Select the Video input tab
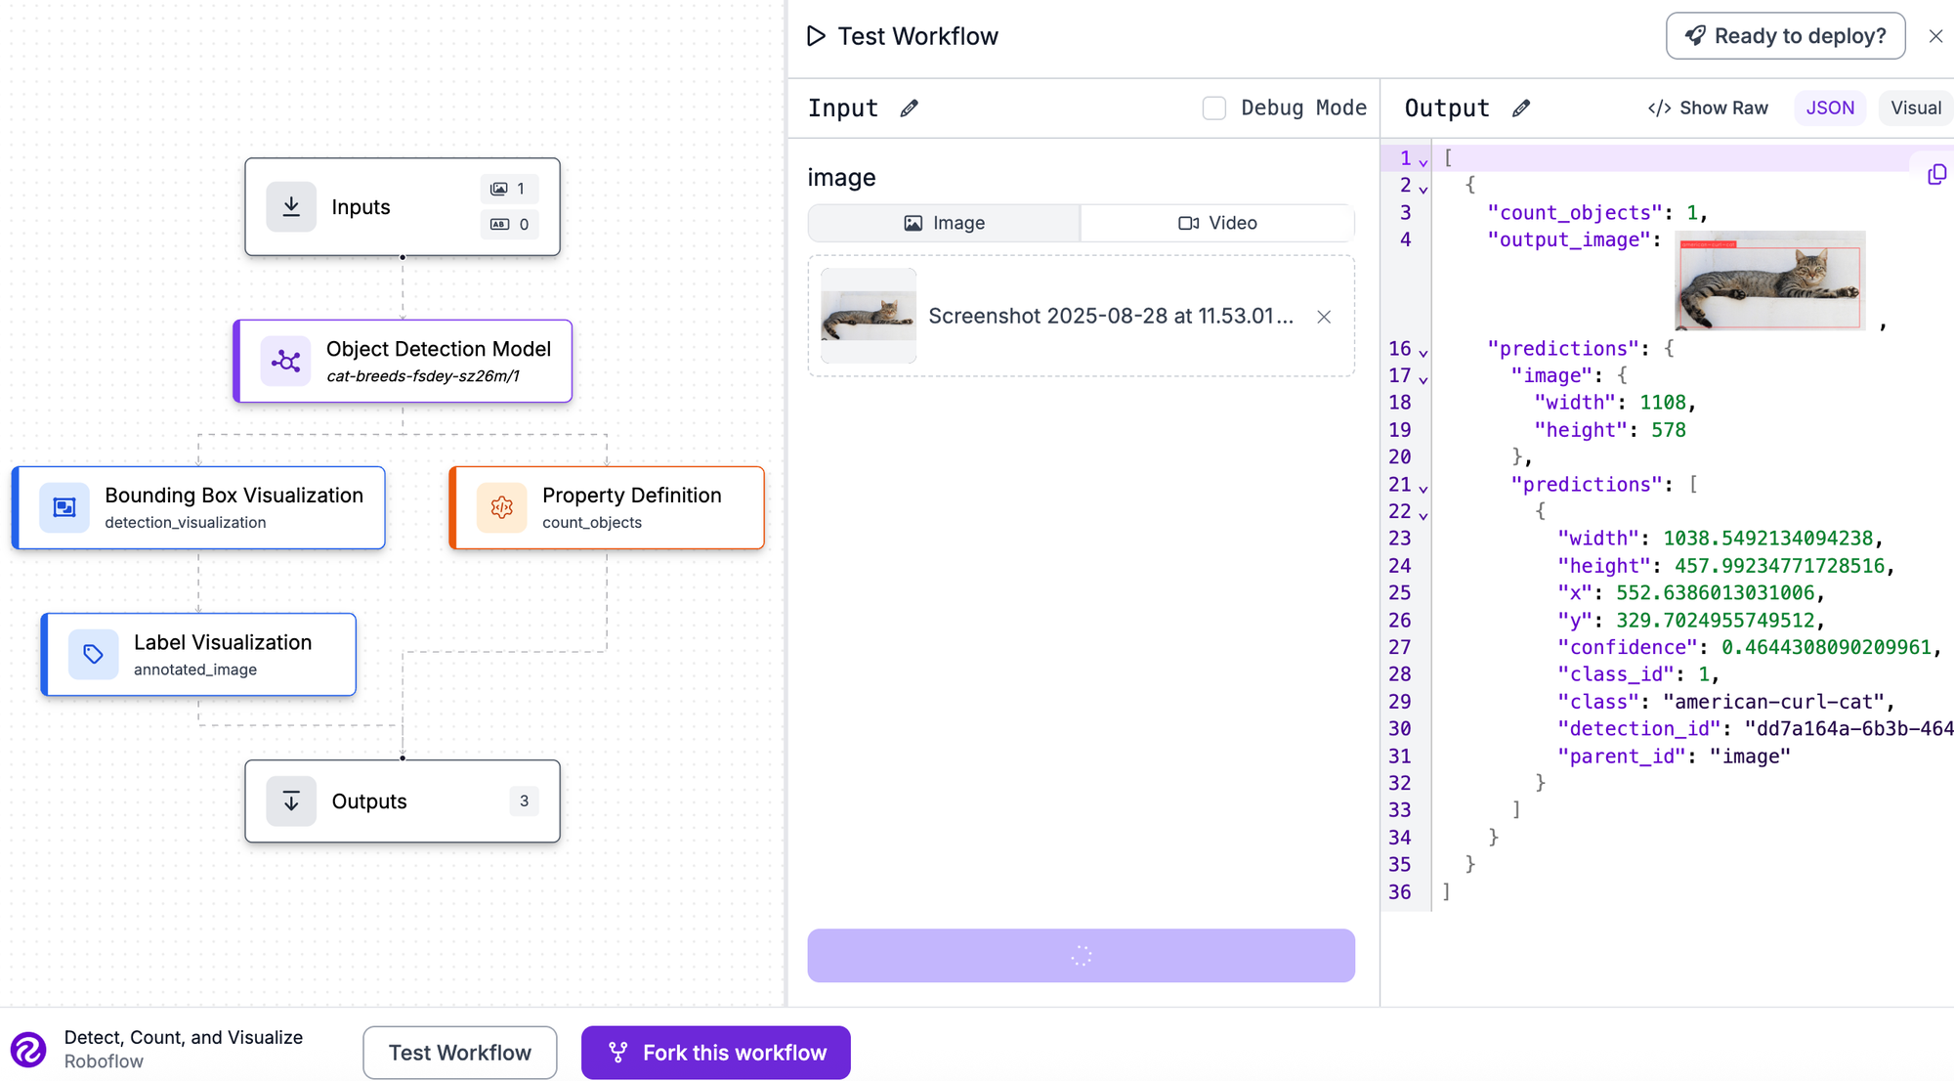This screenshot has width=1954, height=1081. (x=1217, y=223)
